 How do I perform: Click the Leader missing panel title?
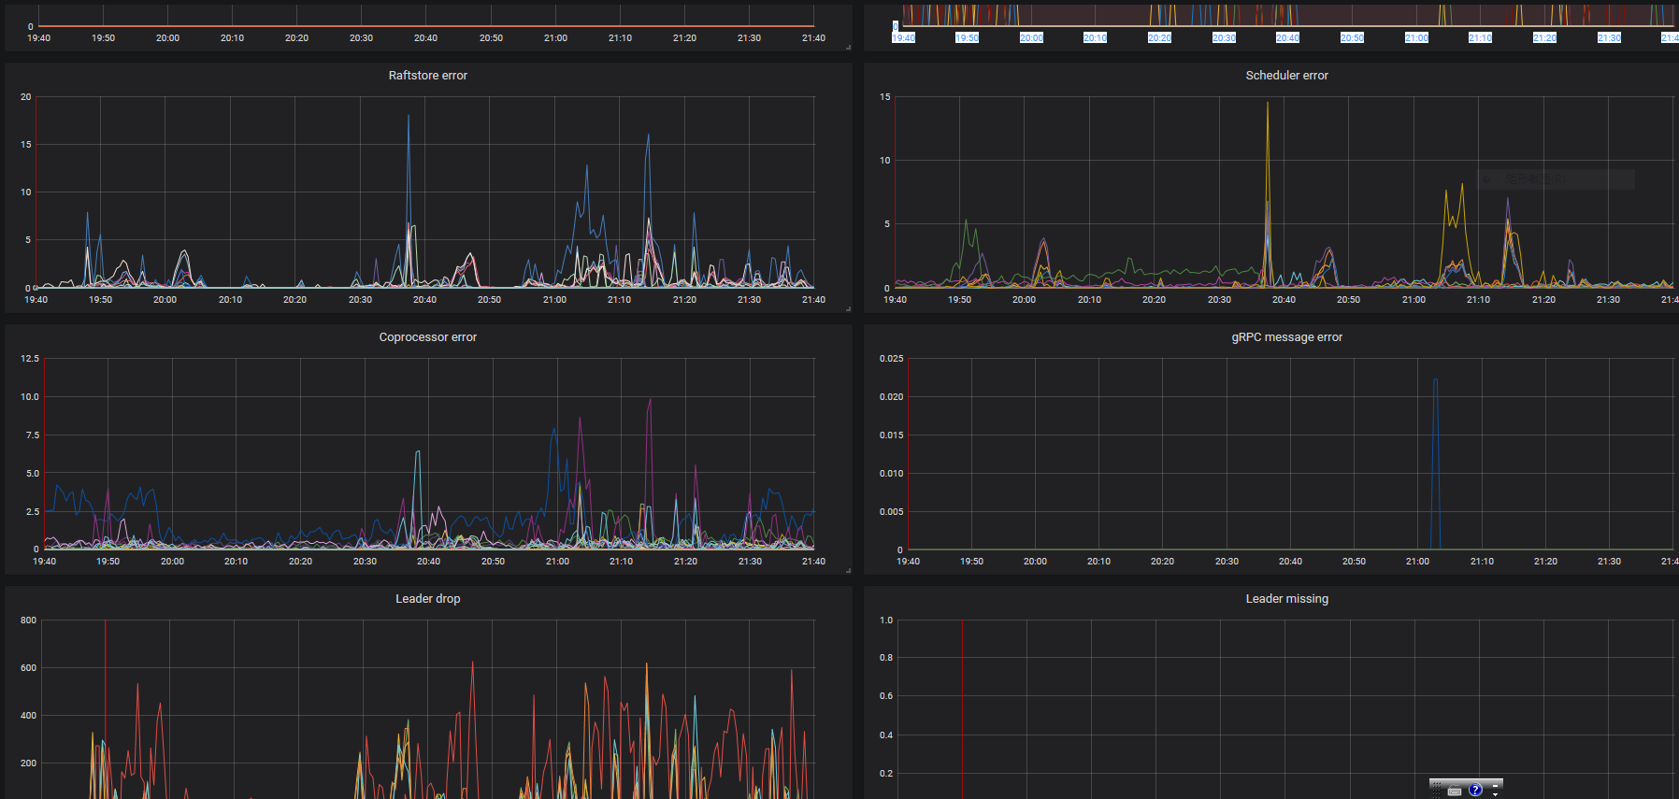pyautogui.click(x=1286, y=599)
